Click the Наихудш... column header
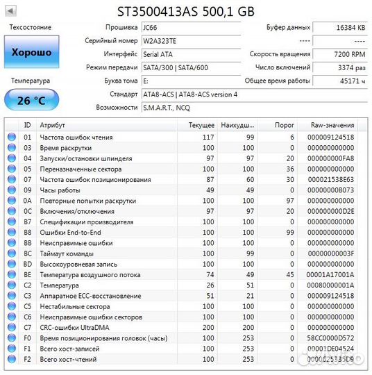The image size is (372, 375). [x=237, y=125]
